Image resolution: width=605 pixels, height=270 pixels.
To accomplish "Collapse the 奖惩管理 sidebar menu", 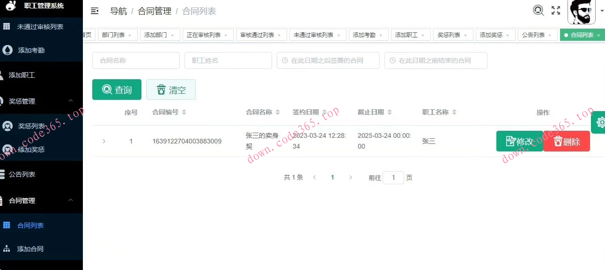I will (70, 100).
